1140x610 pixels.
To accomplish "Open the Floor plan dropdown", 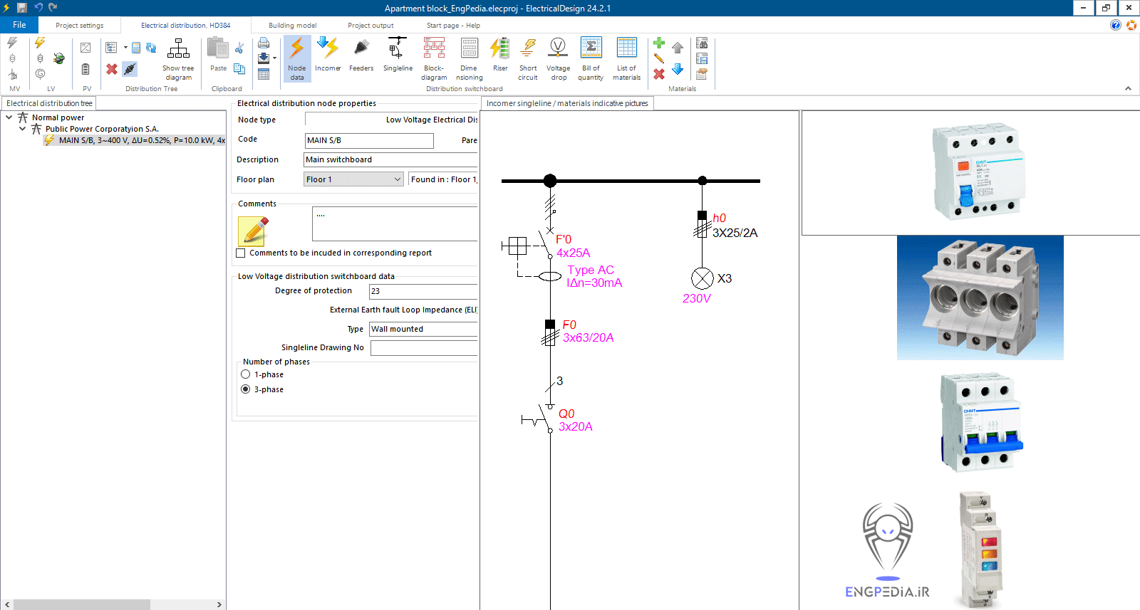I will [397, 179].
